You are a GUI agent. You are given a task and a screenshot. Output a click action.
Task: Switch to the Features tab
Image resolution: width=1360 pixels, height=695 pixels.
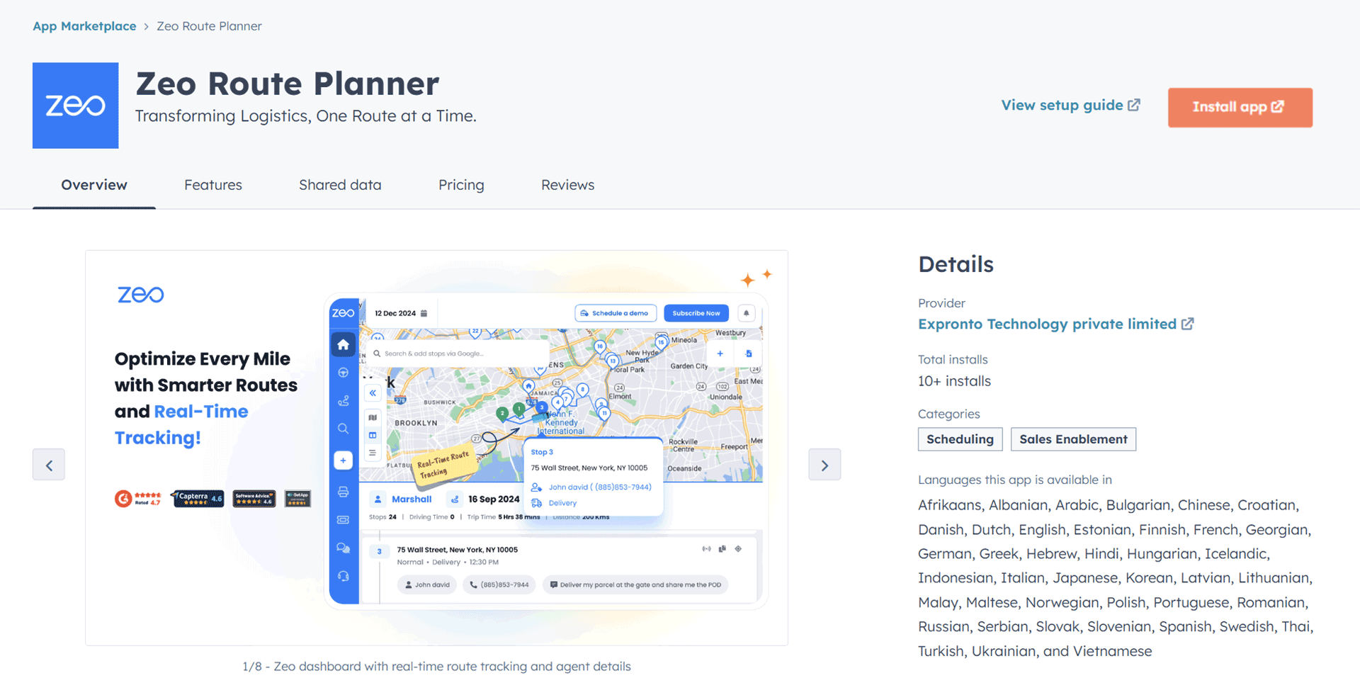coord(213,185)
